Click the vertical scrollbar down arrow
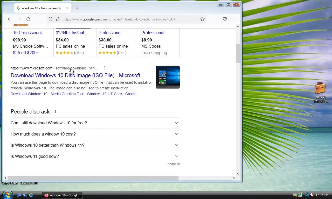 pyautogui.click(x=238, y=174)
